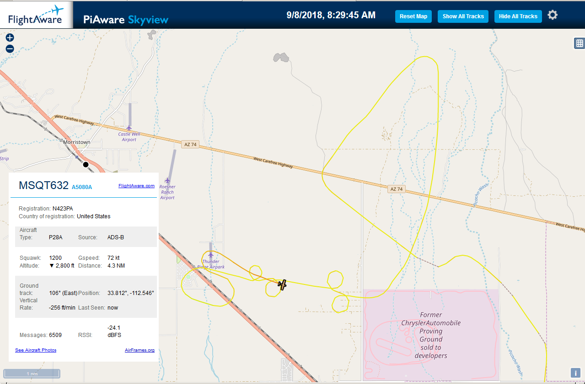585x384 pixels.
Task: Click the Reset Map button
Action: coord(413,16)
